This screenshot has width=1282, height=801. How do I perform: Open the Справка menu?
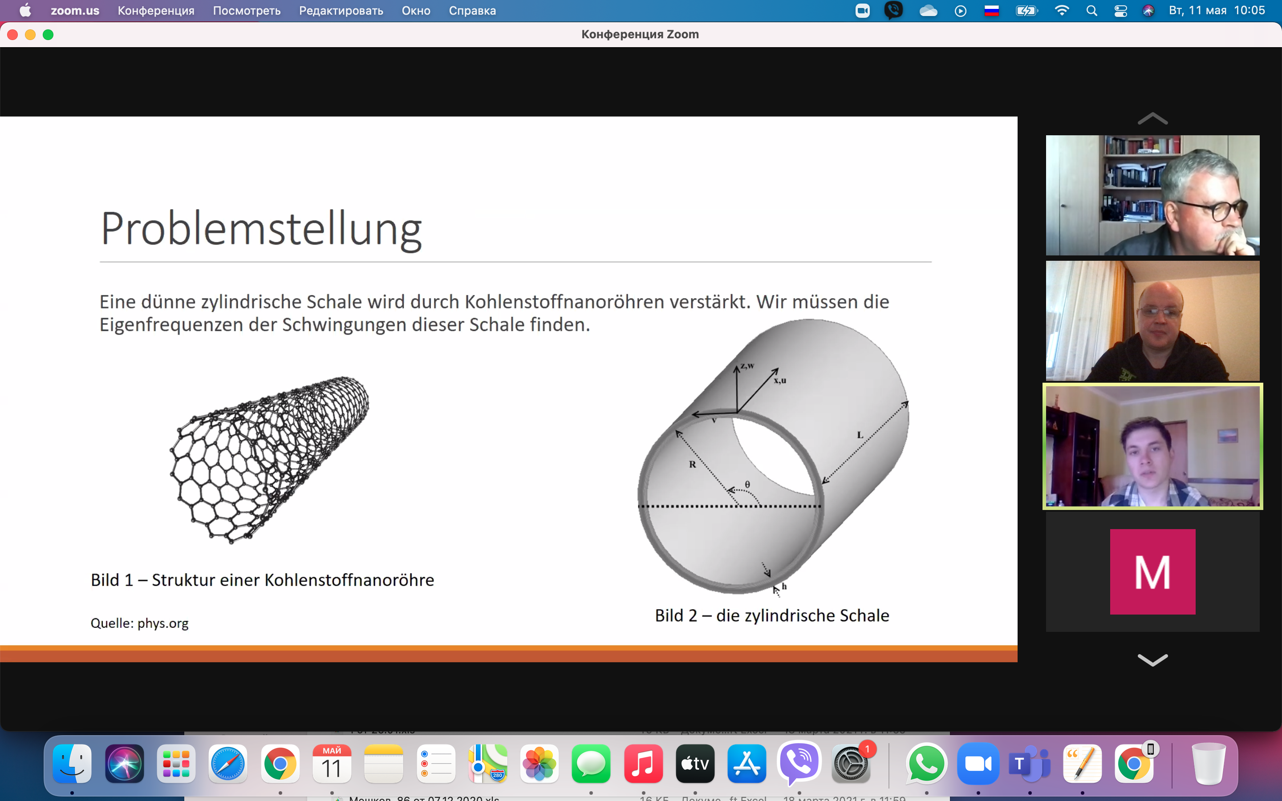pos(472,11)
